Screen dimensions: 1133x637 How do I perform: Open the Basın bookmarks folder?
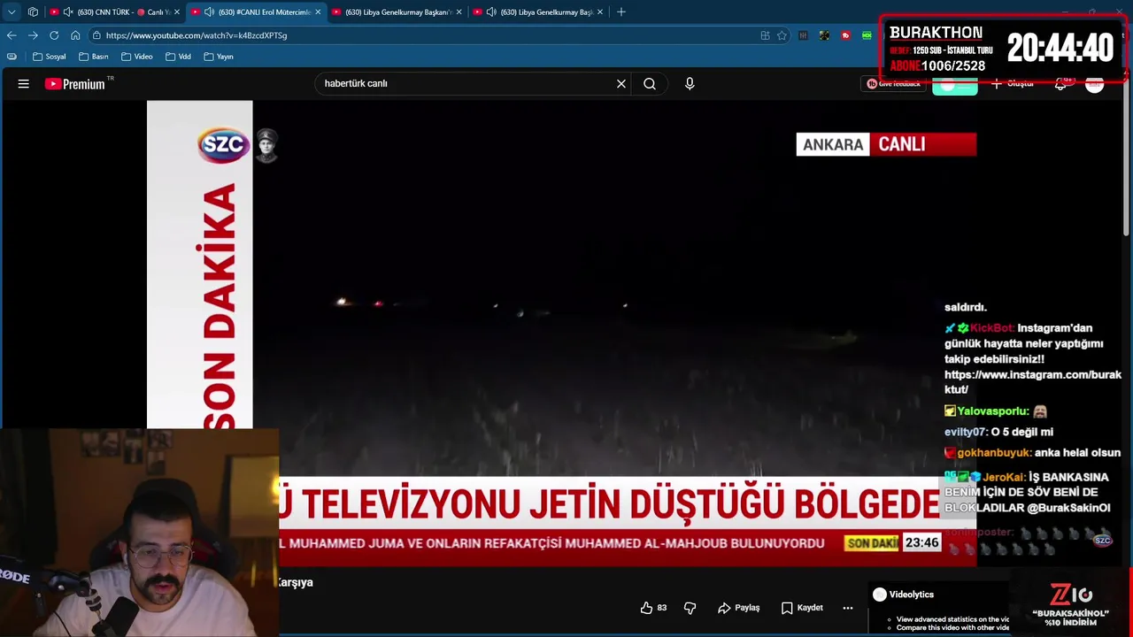[x=93, y=57]
